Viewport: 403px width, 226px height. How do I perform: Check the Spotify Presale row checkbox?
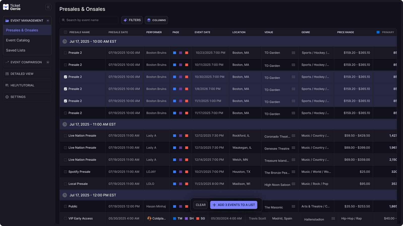[x=65, y=172]
